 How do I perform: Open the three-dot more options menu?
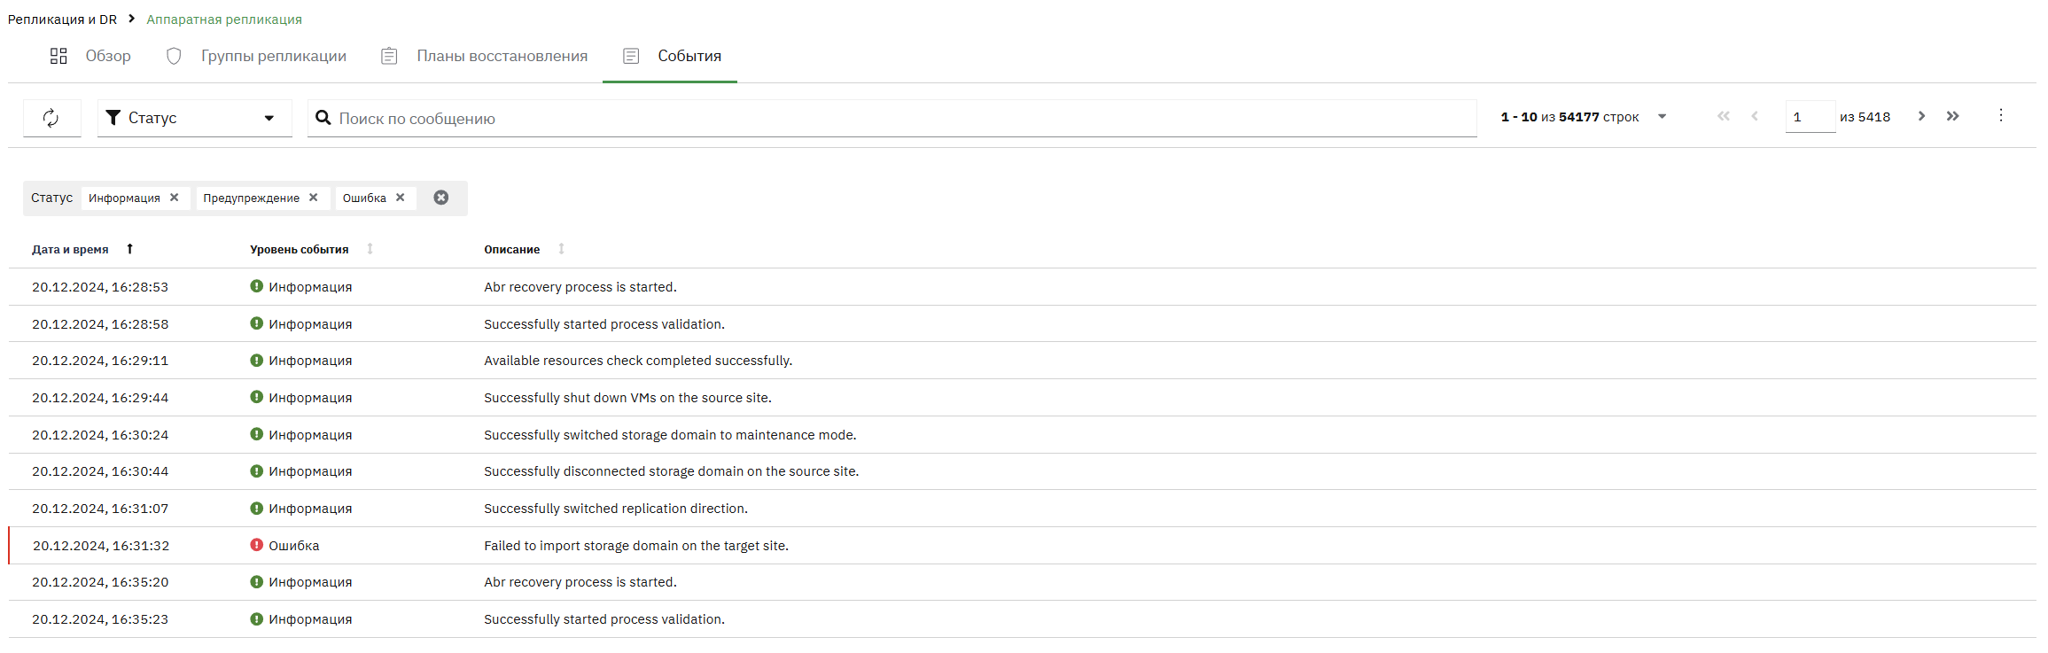pos(2001,115)
